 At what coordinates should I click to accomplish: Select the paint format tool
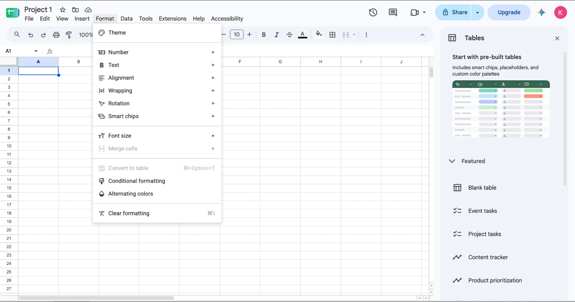pyautogui.click(x=69, y=35)
